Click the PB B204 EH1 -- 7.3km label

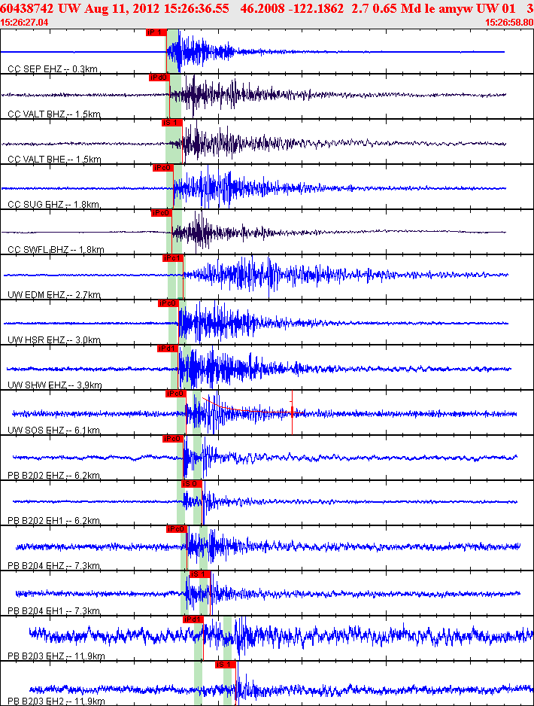click(54, 611)
